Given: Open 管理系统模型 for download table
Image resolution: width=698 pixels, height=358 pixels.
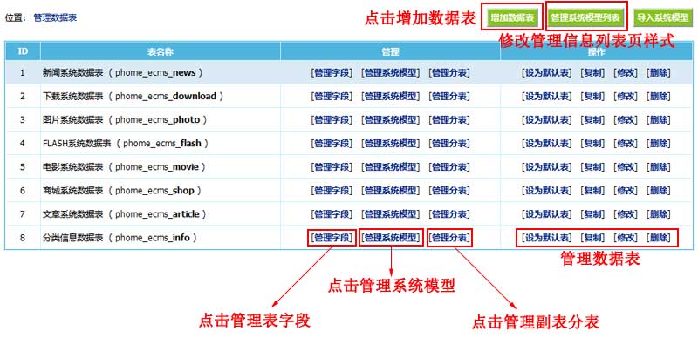Looking at the screenshot, I should point(390,96).
